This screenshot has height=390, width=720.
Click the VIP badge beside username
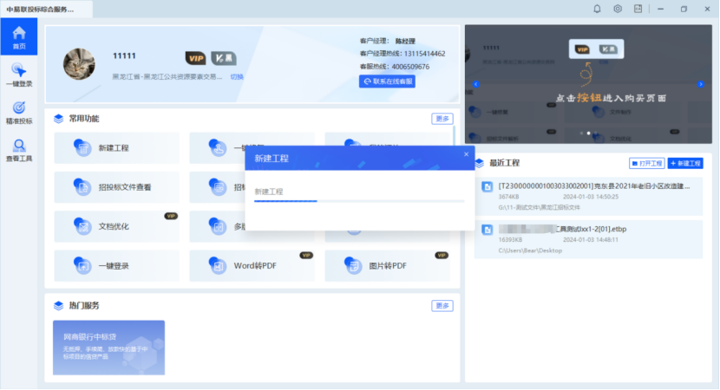pos(196,58)
